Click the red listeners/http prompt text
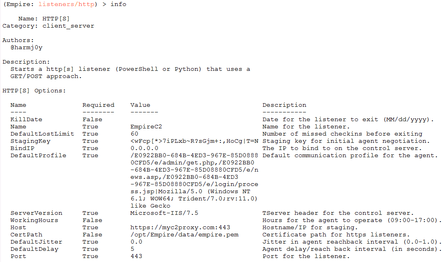Image resolution: width=446 pixels, height=262 pixels. (66, 4)
